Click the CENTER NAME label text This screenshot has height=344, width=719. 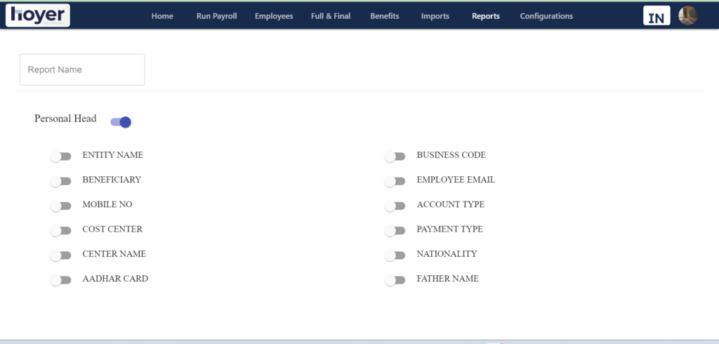[x=114, y=254]
